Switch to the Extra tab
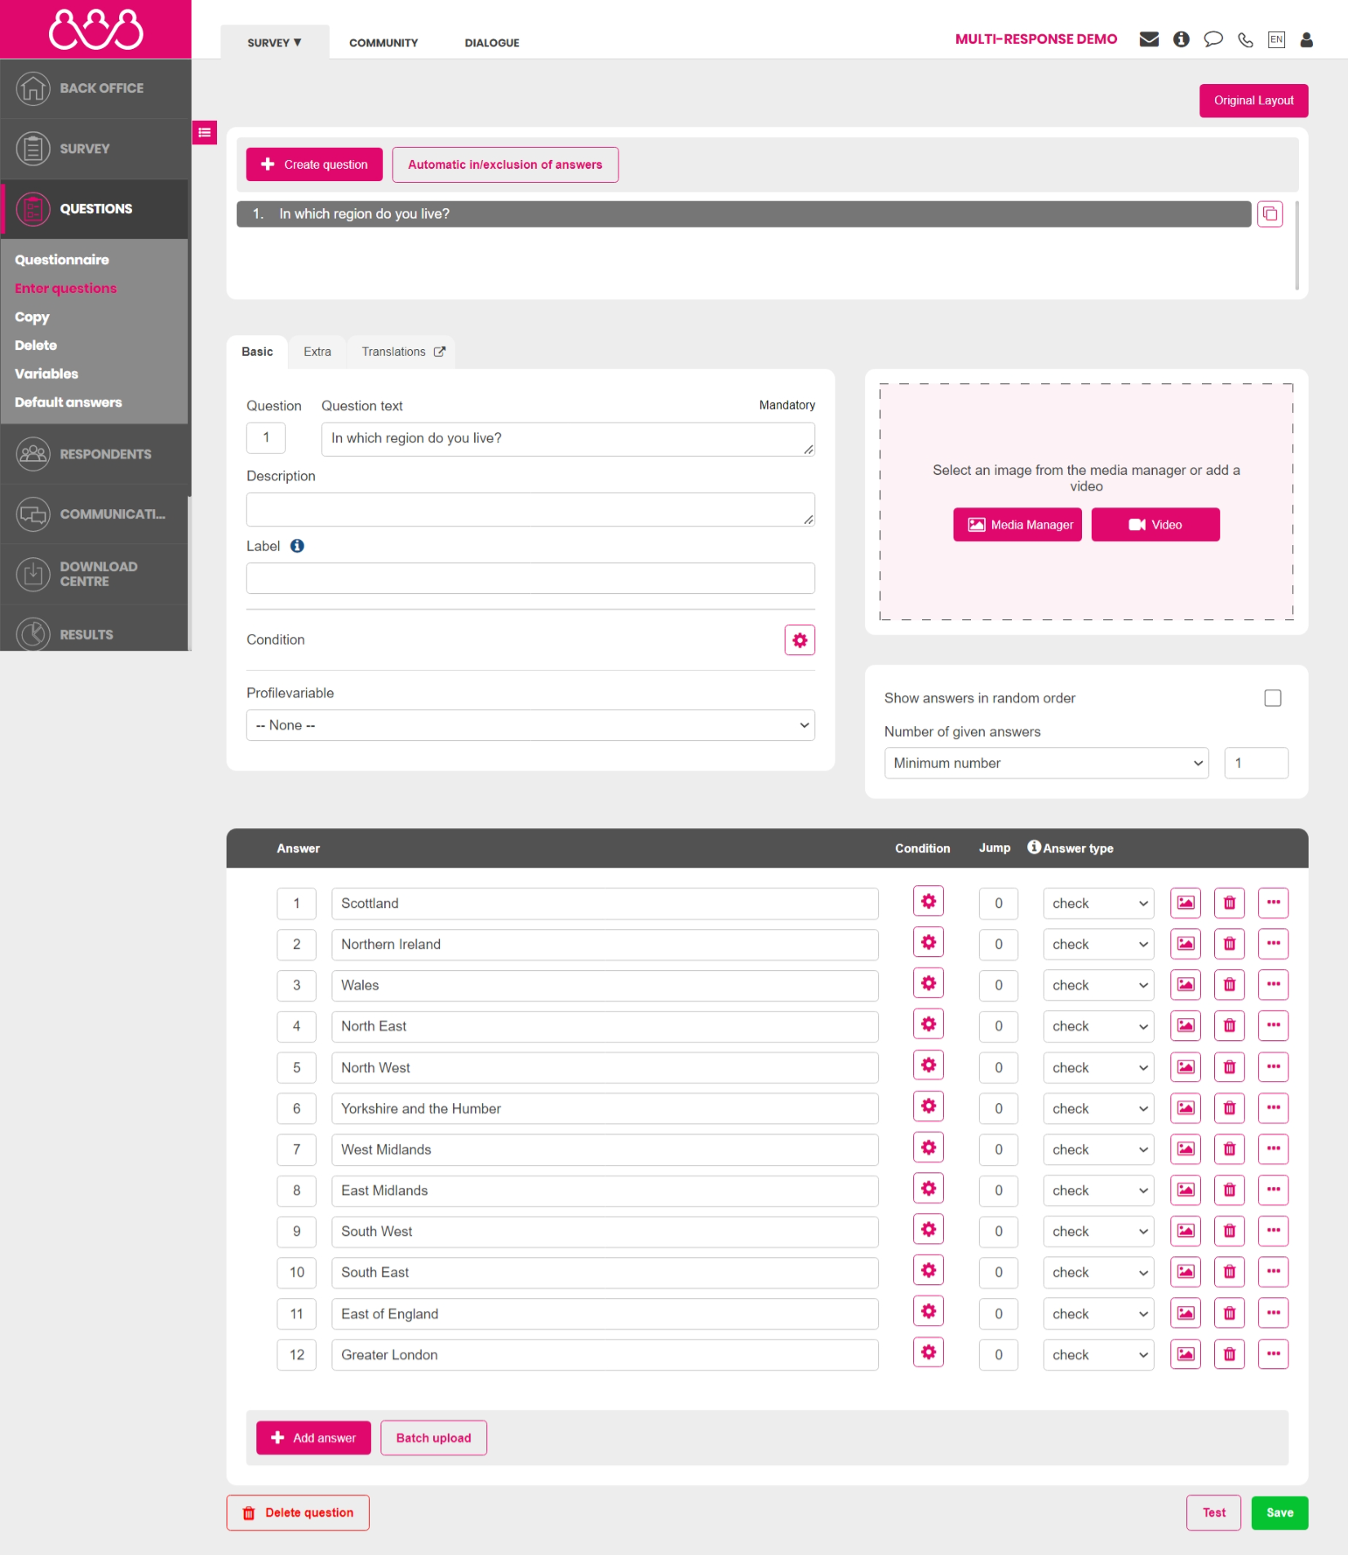The image size is (1348, 1555). pos(317,352)
